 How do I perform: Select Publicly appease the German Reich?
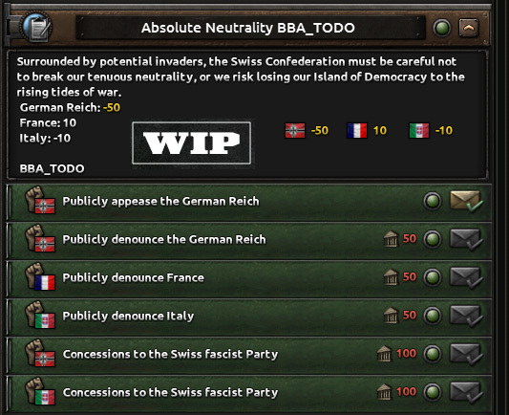coord(249,202)
